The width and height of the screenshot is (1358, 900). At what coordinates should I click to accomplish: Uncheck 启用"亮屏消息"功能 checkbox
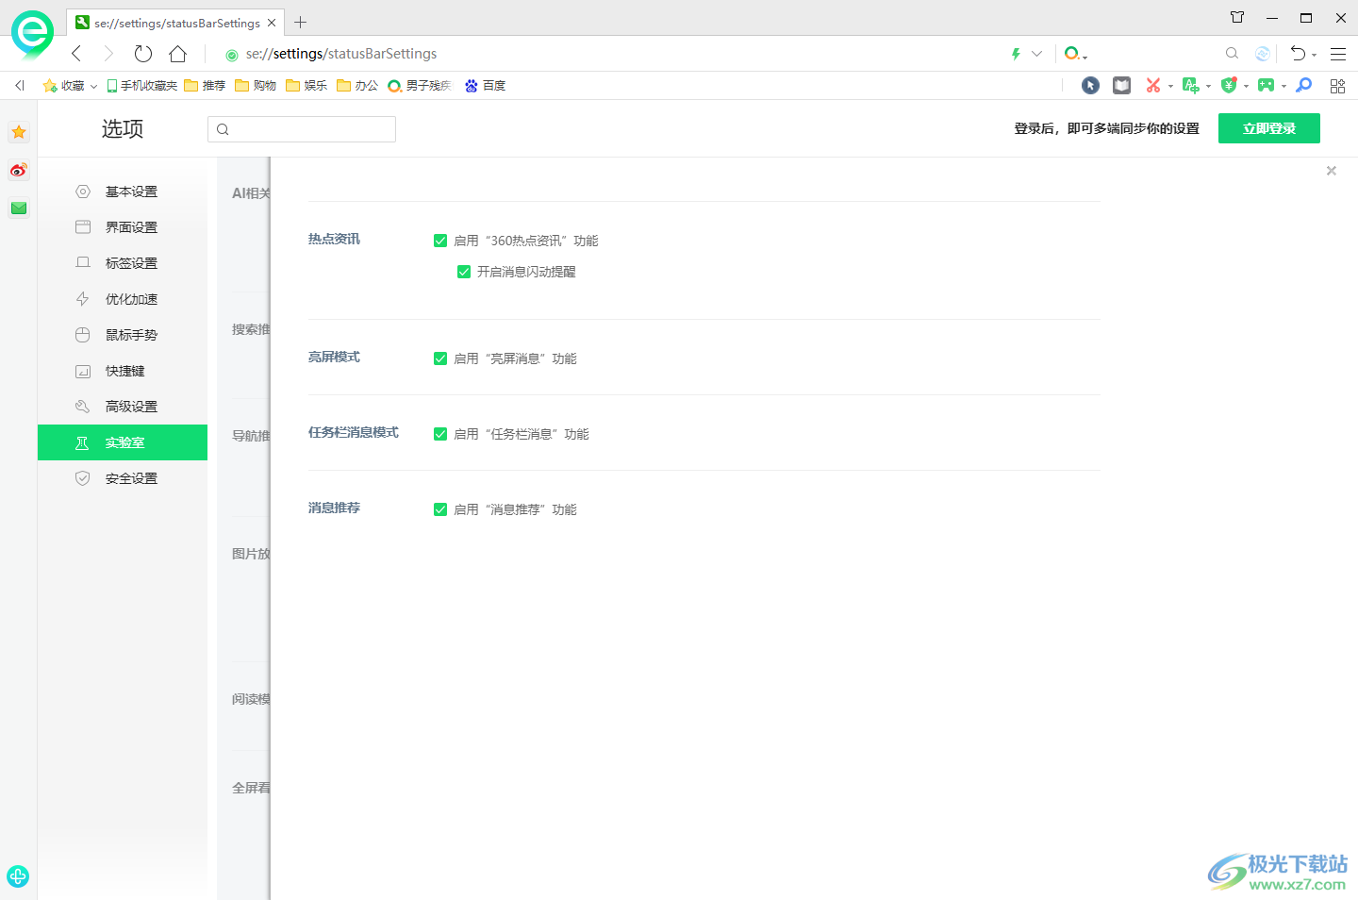(440, 358)
